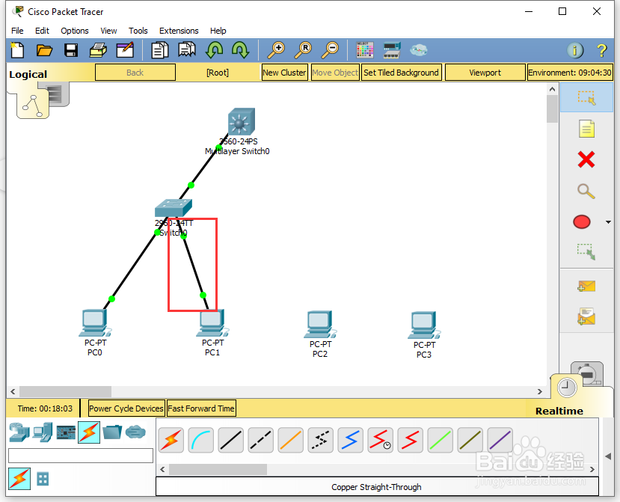The image size is (620, 502).
Task: Open the Help menu
Action: point(218,31)
